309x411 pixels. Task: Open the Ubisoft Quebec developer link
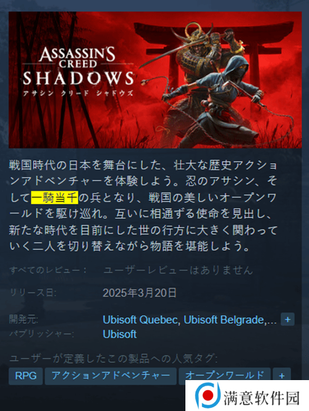click(140, 320)
